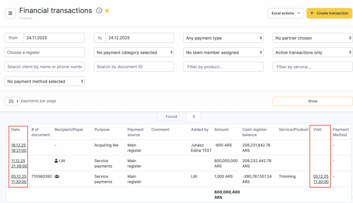Expand No payment category selected dropdown
Screen dimensions: 353x203
[x=134, y=52]
